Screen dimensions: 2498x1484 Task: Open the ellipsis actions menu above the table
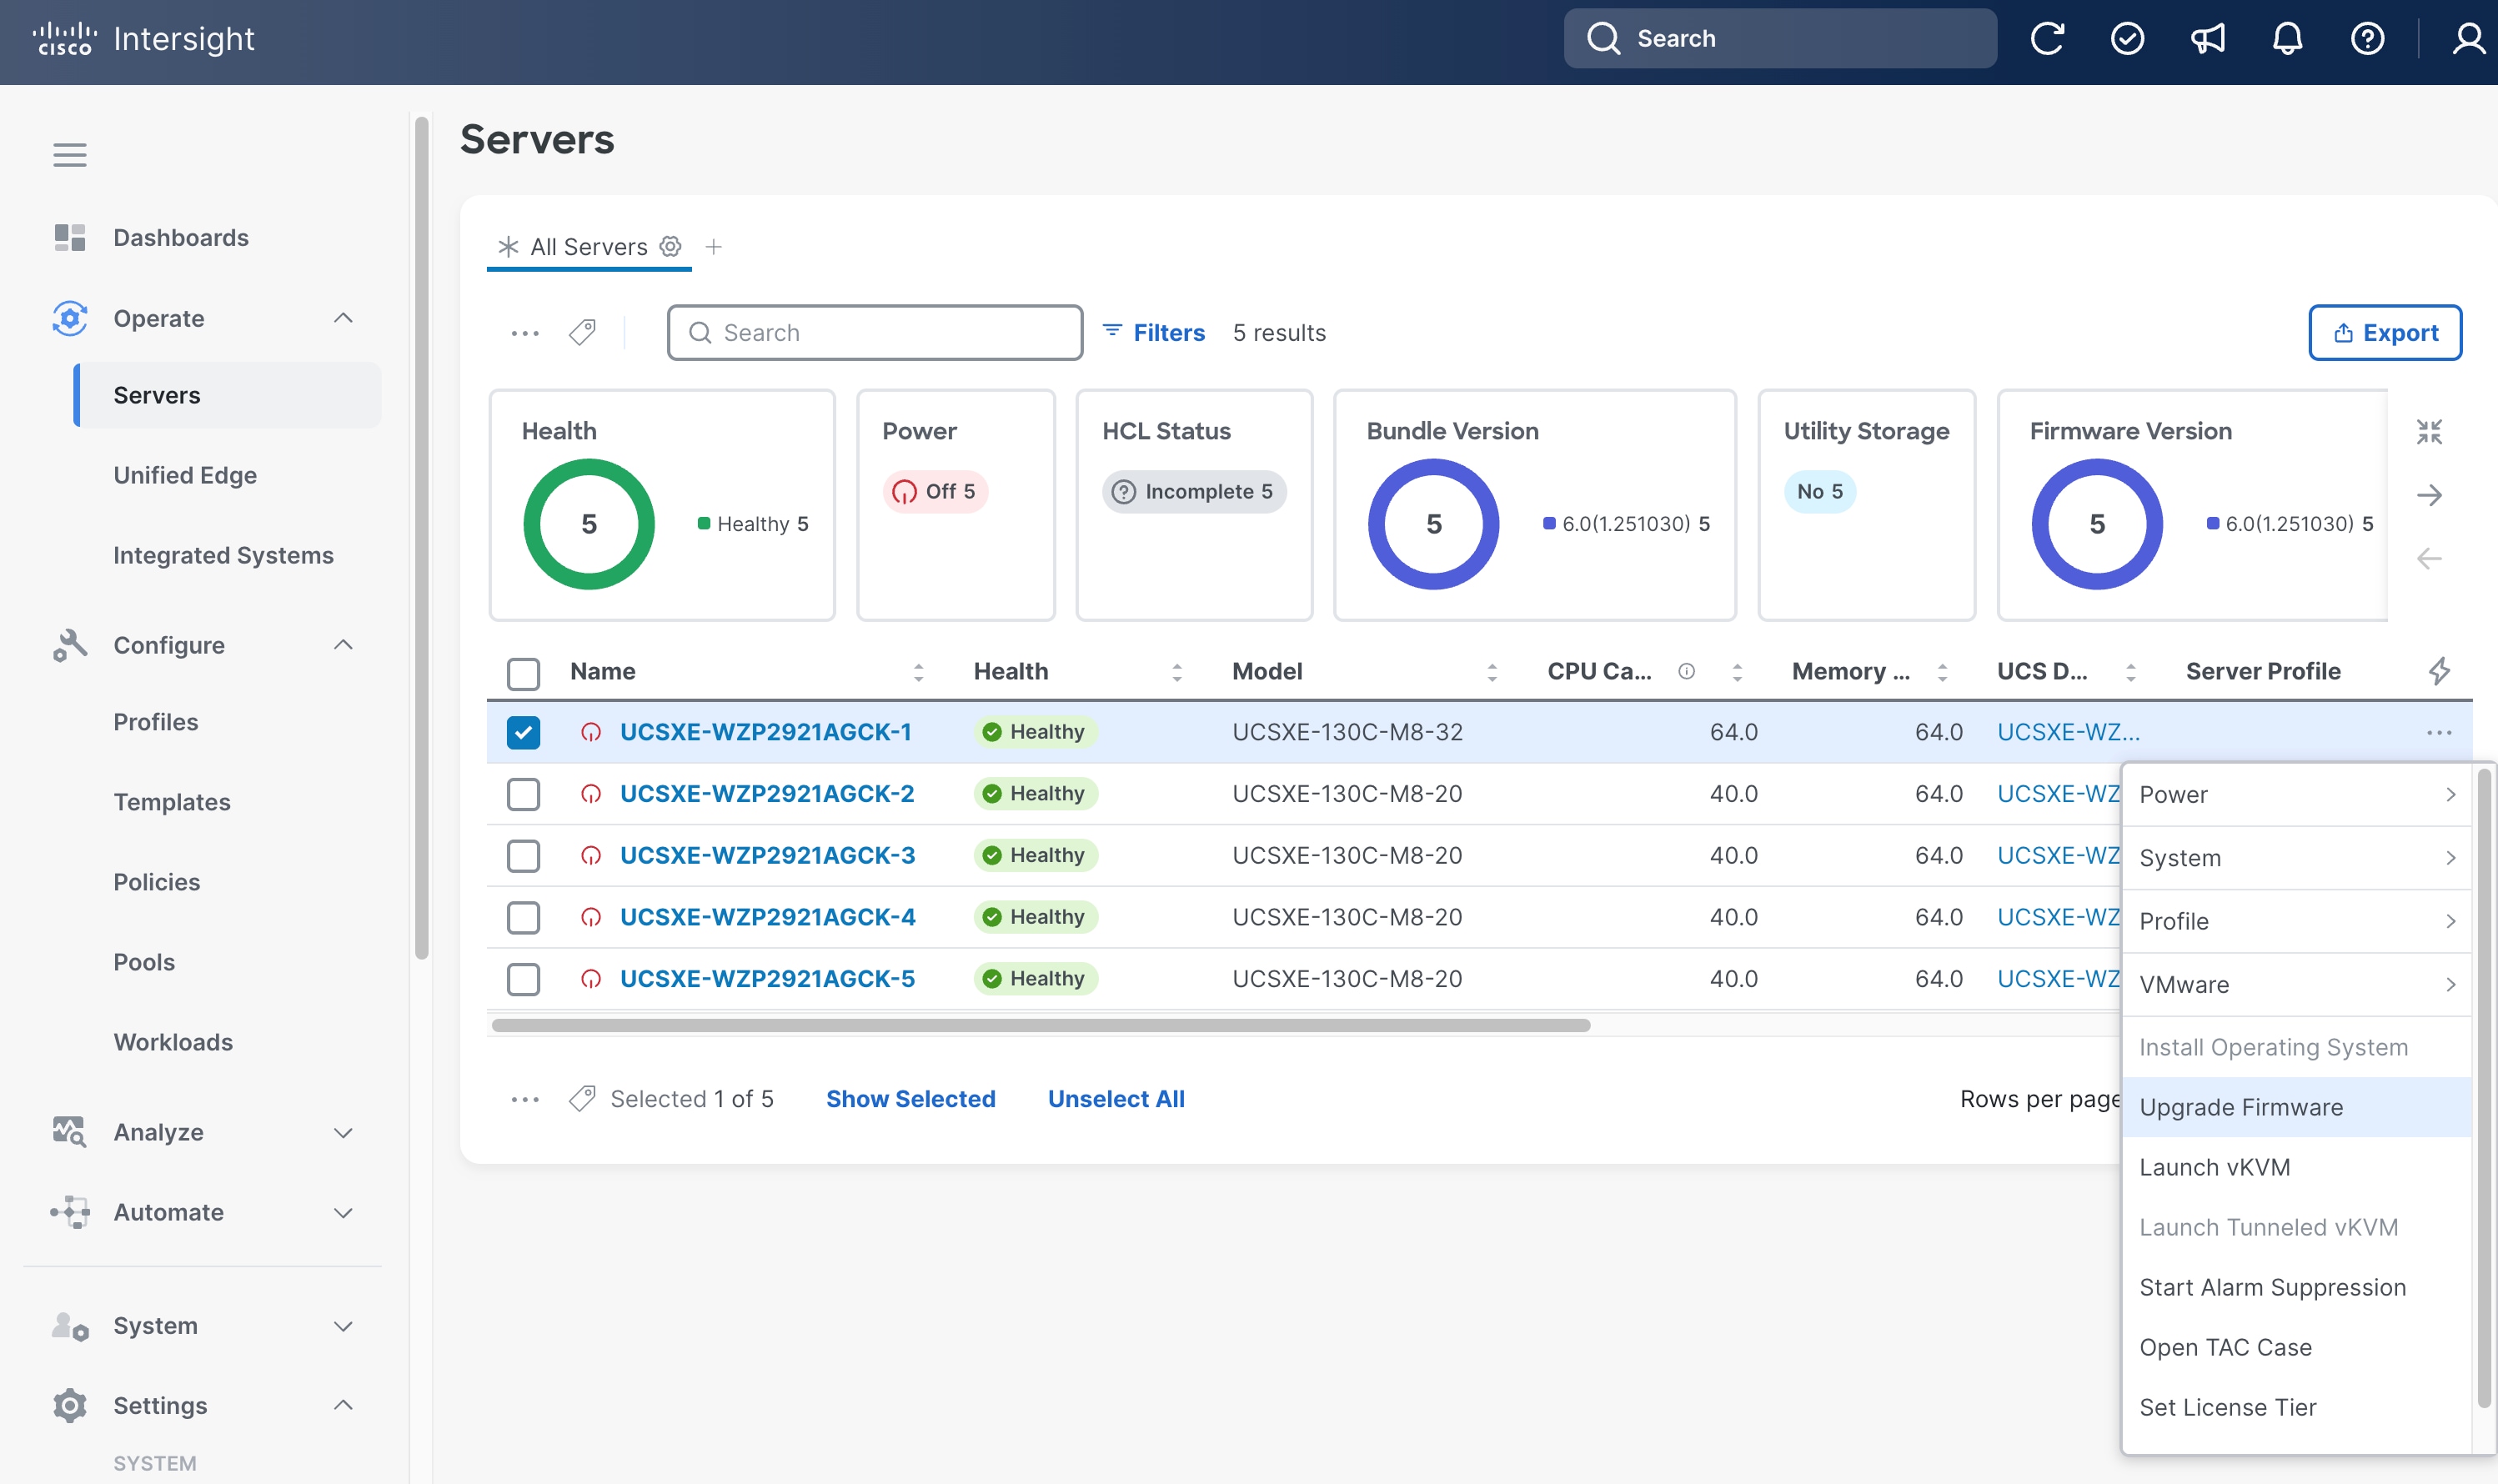pos(525,333)
